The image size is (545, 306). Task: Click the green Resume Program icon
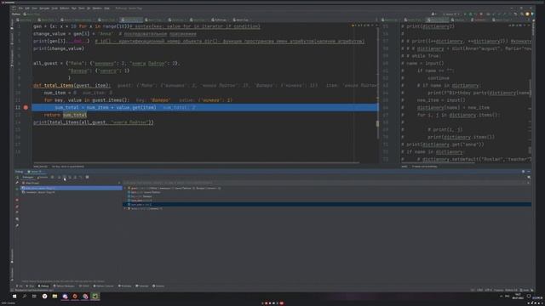17,189
